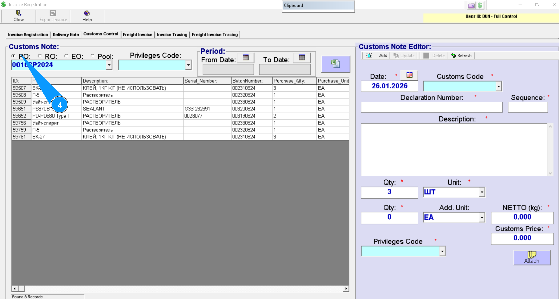
Task: Click the Description column header
Action: 132,81
